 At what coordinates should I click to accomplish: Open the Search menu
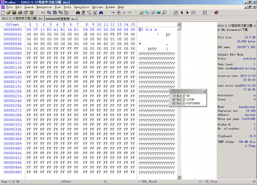(29, 7)
